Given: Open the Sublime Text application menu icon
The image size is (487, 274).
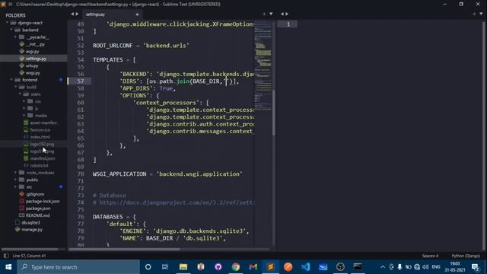Looking at the screenshot, I should (3, 4).
